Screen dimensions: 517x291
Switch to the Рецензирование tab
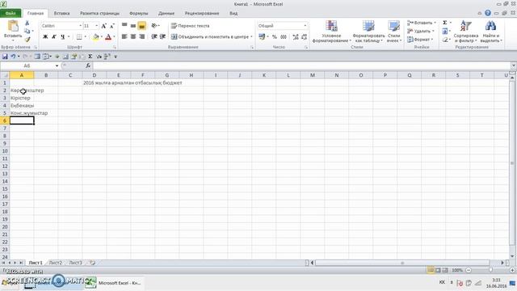[202, 13]
